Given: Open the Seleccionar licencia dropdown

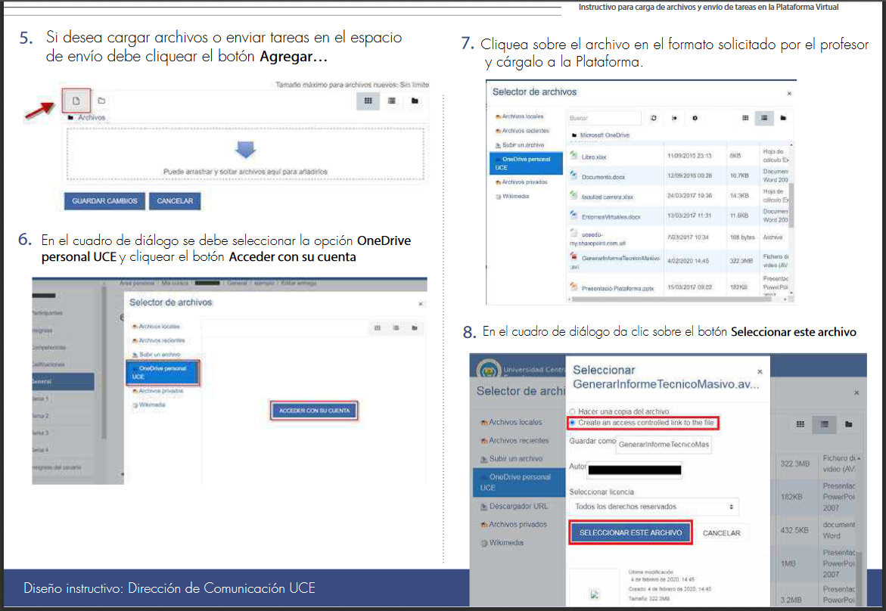Looking at the screenshot, I should click(654, 507).
